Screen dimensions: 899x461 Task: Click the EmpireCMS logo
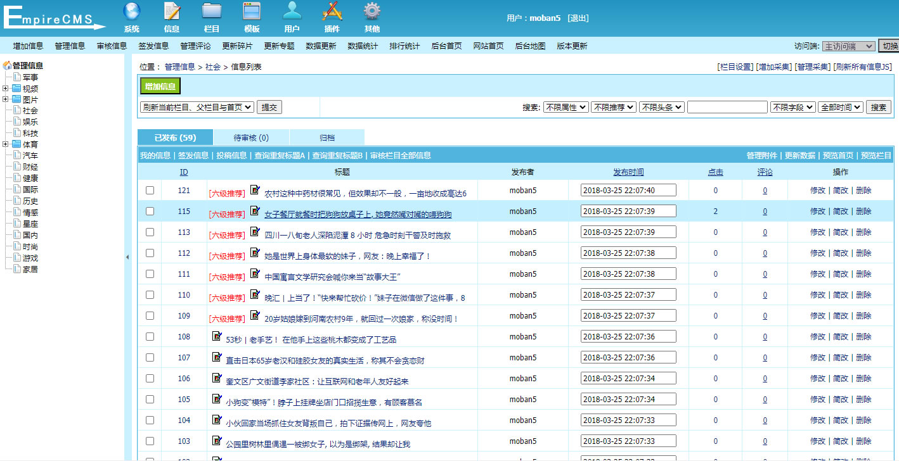54,17
